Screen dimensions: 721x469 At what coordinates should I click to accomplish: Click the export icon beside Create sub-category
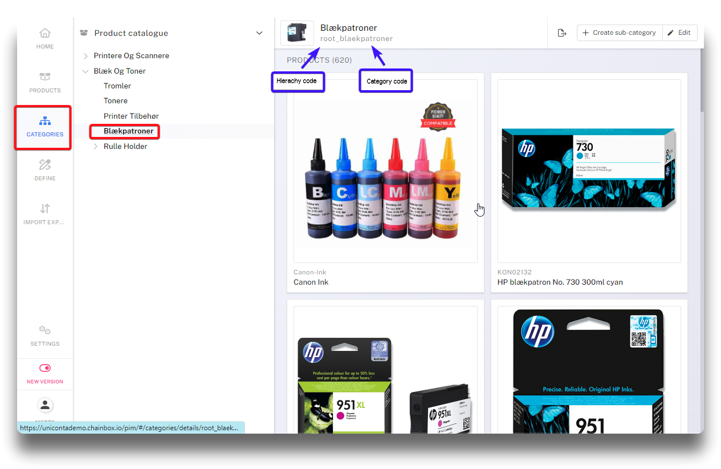coord(562,33)
